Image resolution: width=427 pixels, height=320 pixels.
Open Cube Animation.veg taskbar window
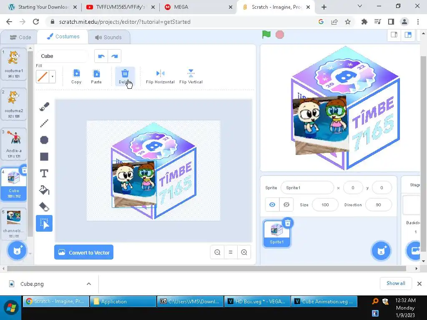[x=324, y=302]
